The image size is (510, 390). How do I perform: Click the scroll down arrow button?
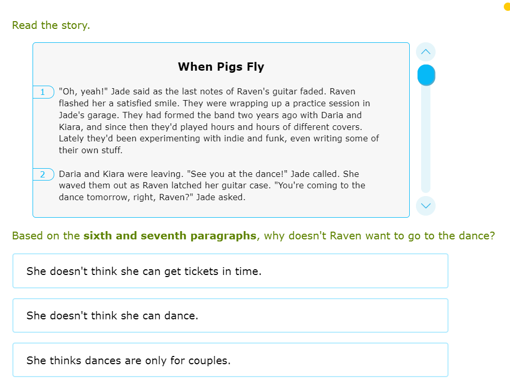click(x=426, y=205)
